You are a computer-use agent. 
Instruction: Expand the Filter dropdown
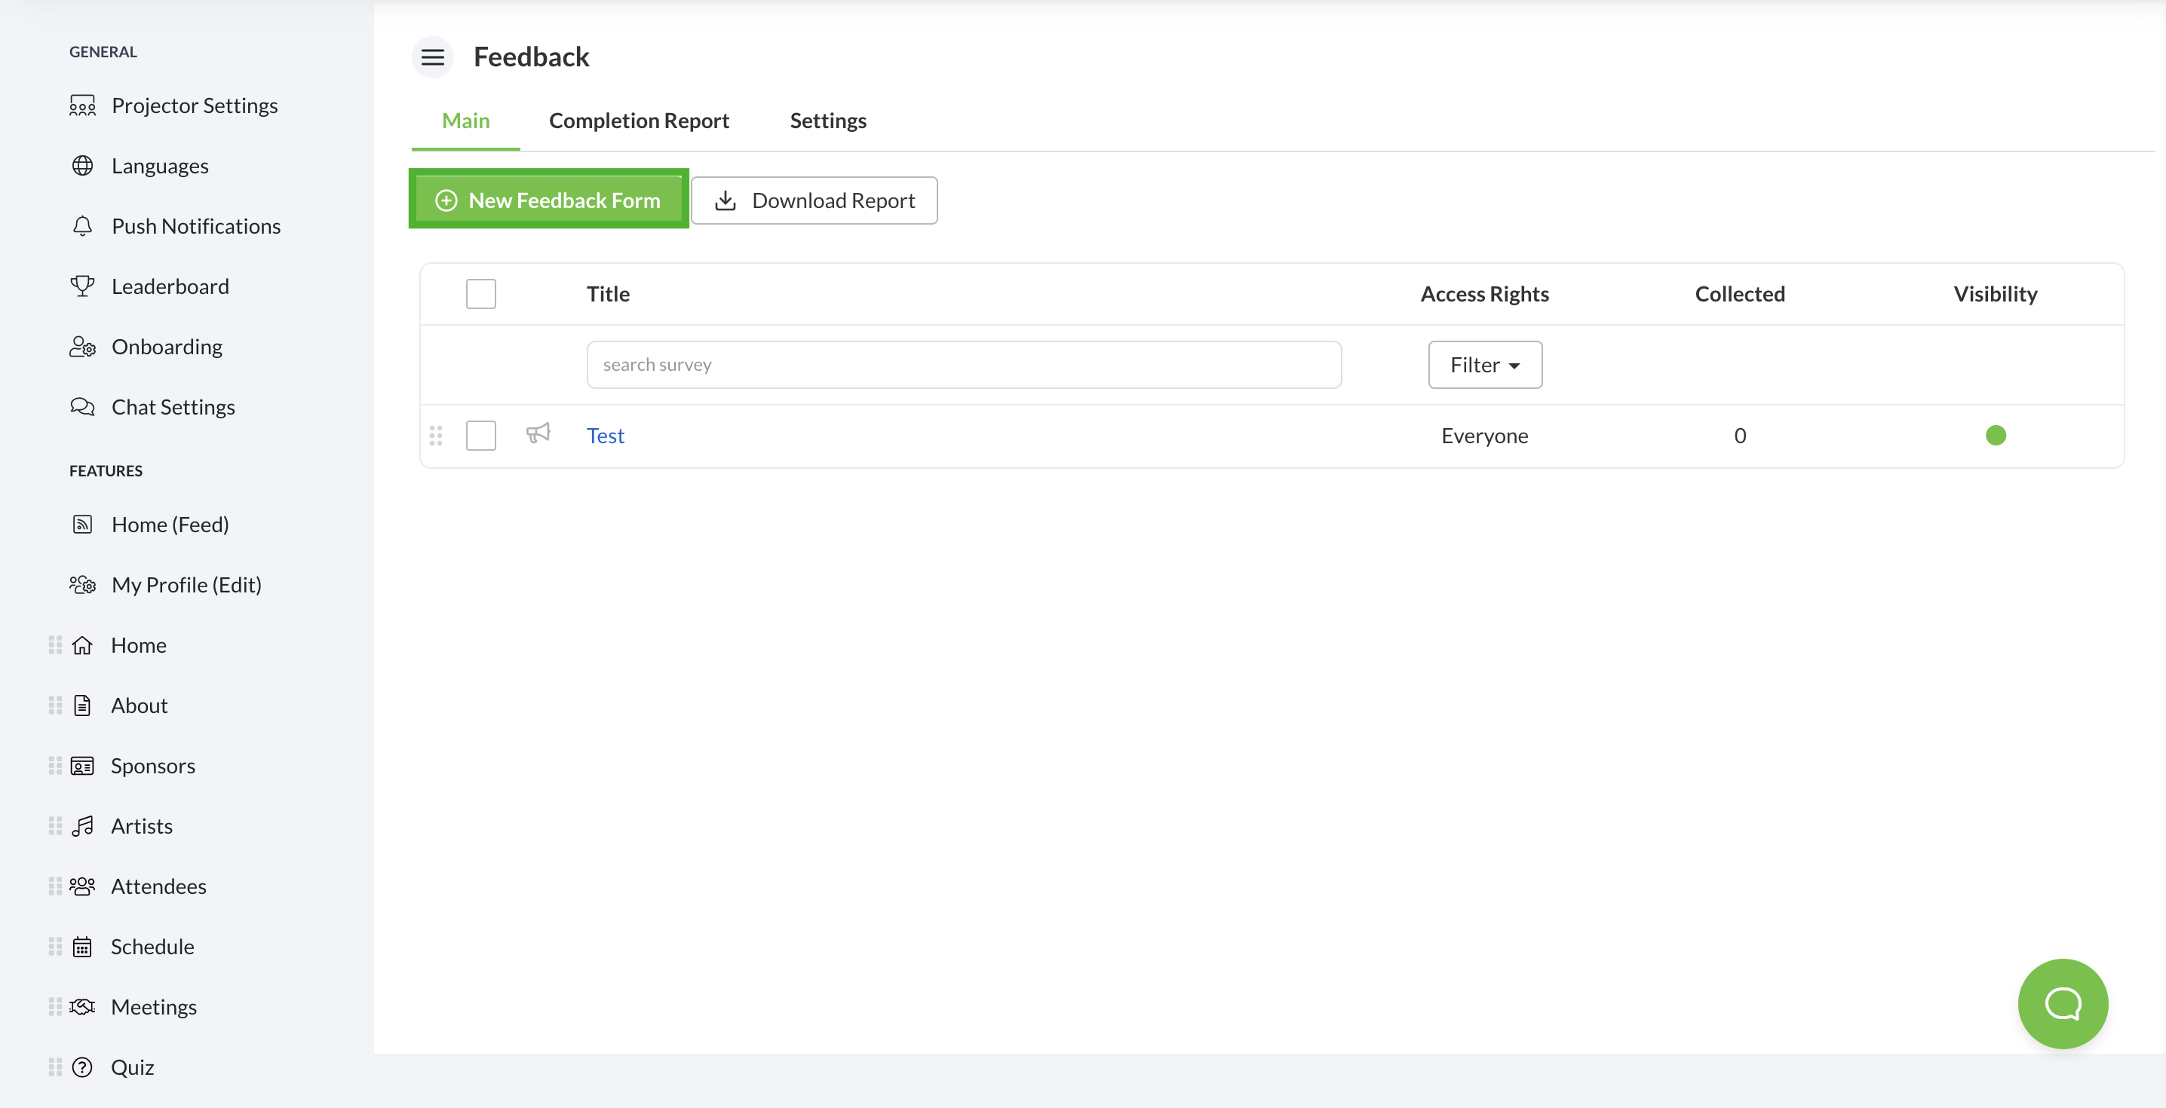tap(1484, 365)
